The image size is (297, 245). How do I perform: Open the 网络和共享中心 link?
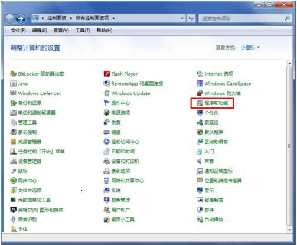128,181
